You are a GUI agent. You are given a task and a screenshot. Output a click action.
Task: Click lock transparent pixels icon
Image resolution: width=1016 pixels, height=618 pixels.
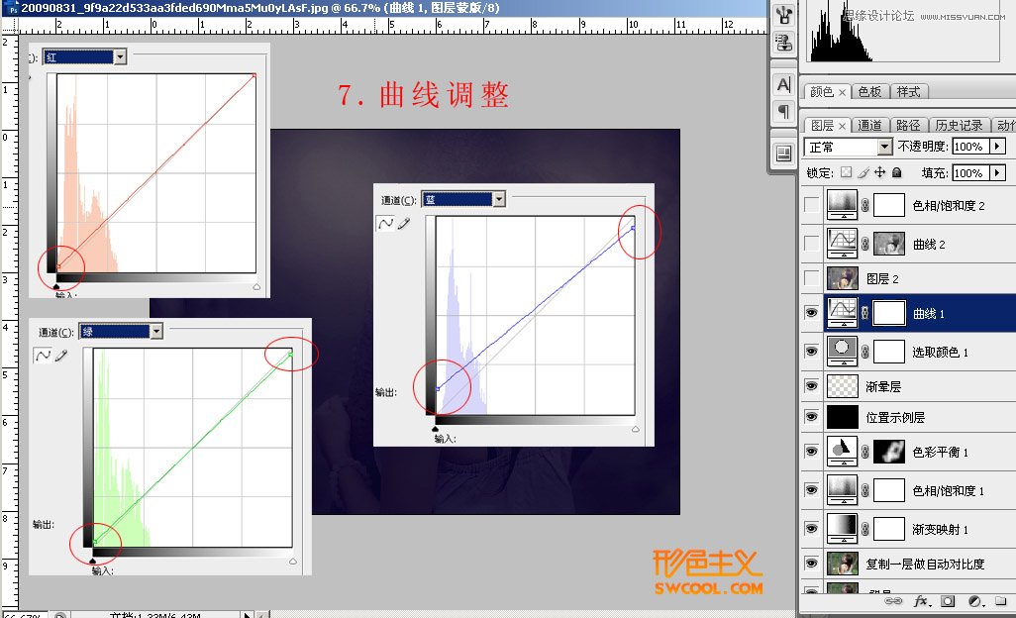point(847,172)
